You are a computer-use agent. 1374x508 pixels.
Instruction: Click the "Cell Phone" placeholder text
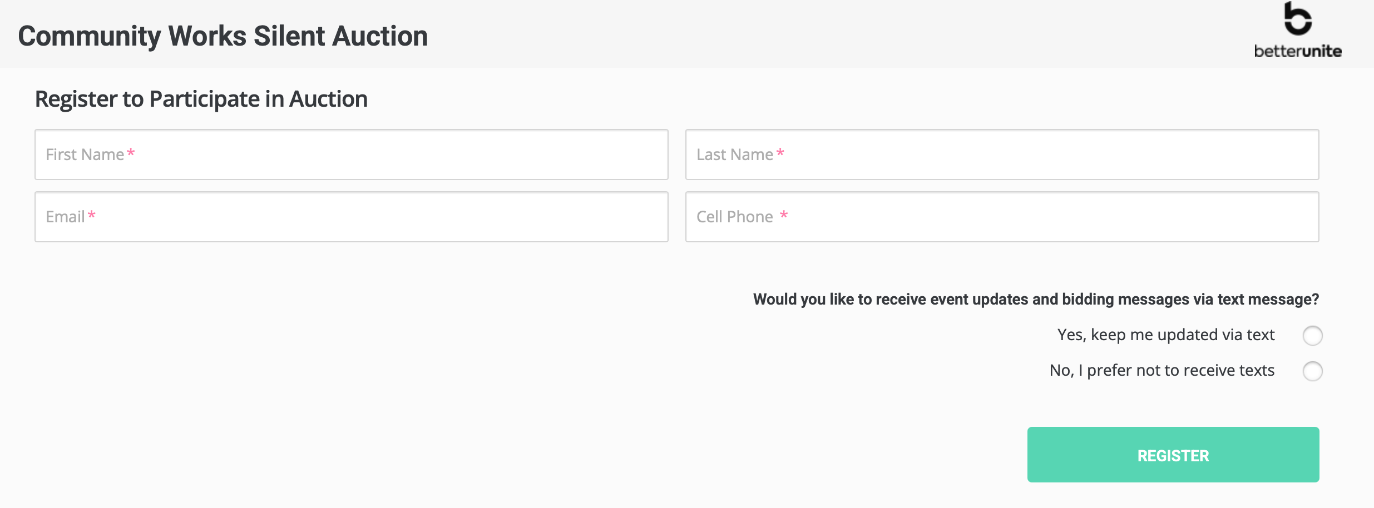(x=735, y=217)
